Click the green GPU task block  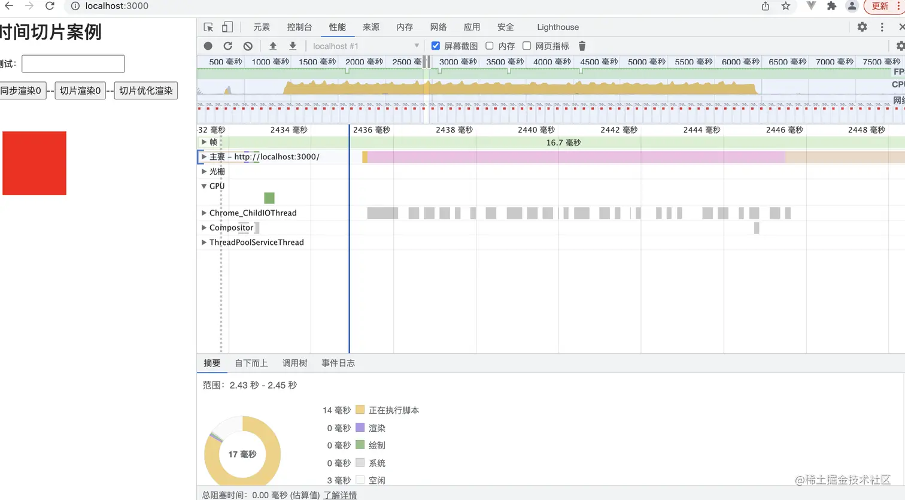click(x=269, y=198)
